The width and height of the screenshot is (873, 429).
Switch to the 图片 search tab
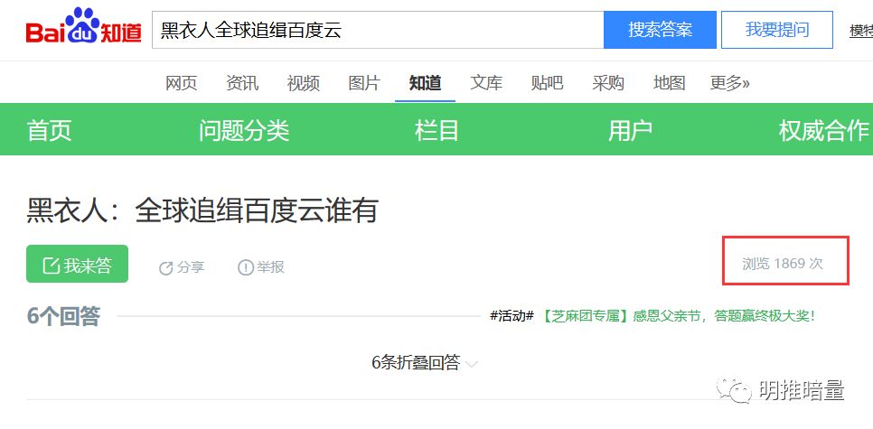click(364, 83)
